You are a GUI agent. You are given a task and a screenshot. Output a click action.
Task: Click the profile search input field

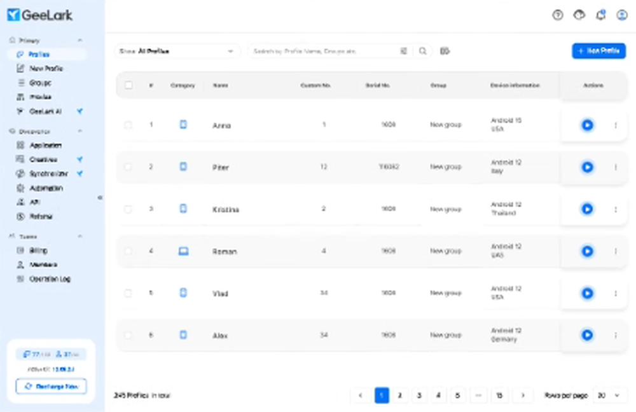pyautogui.click(x=324, y=51)
